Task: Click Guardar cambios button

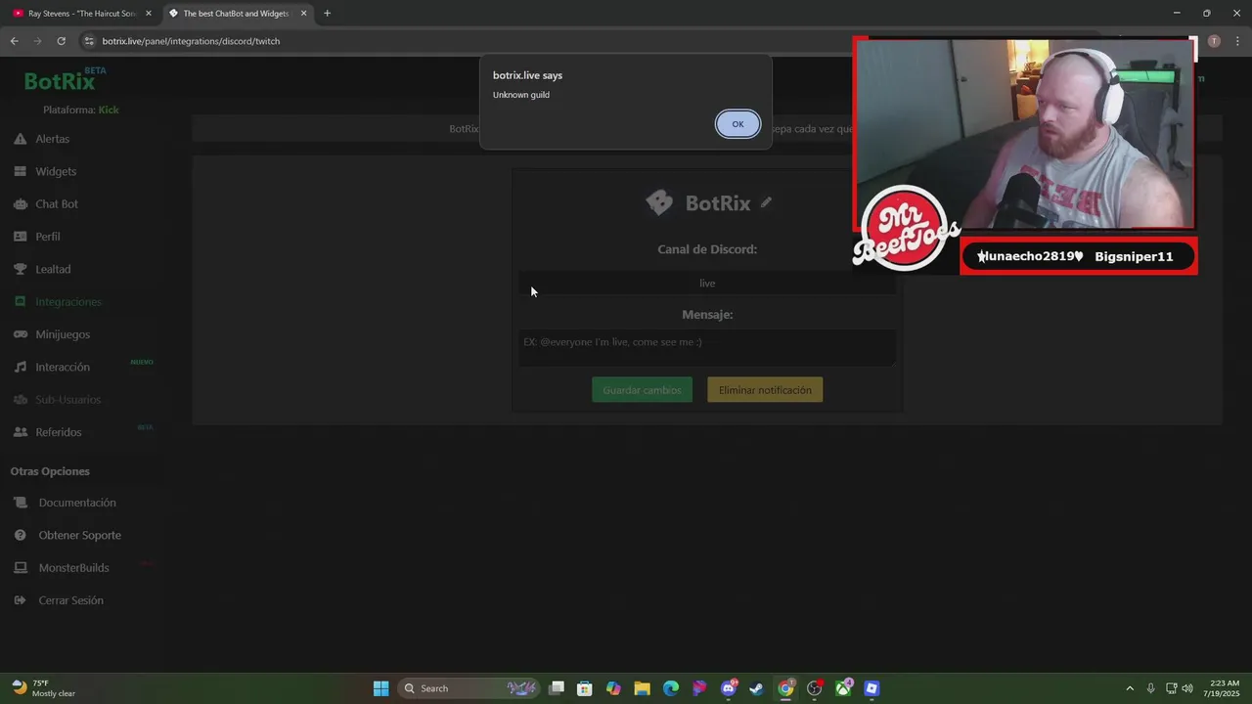Action: (642, 390)
